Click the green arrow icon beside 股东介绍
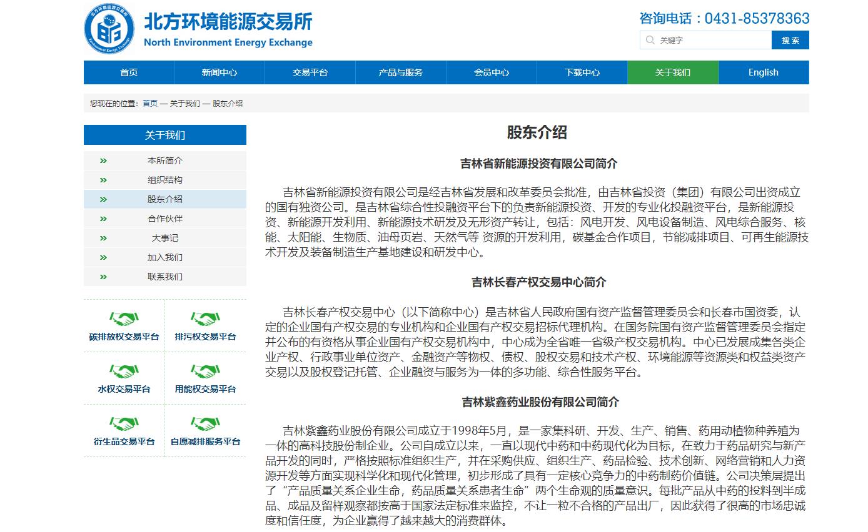This screenshot has height=532, width=868. (103, 199)
